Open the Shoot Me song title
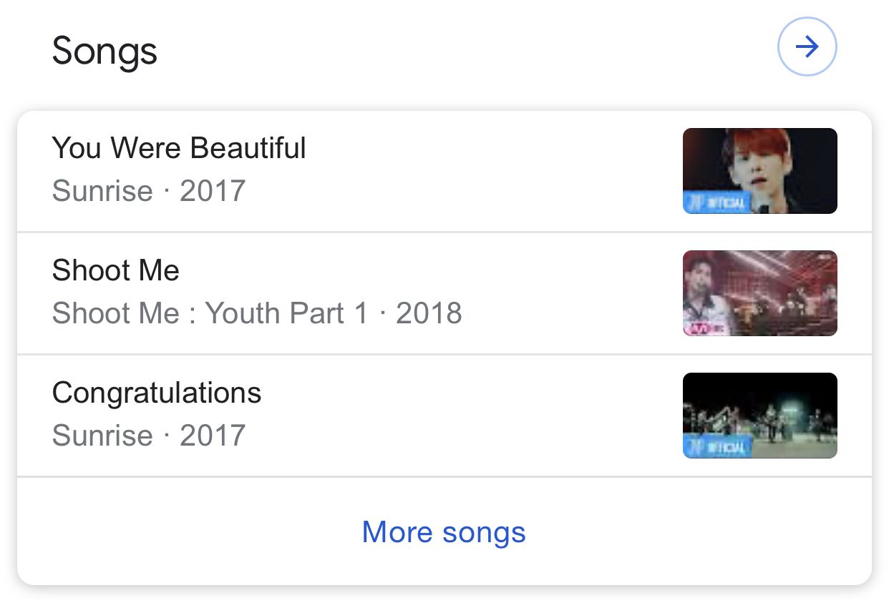The height and width of the screenshot is (608, 889). click(116, 270)
